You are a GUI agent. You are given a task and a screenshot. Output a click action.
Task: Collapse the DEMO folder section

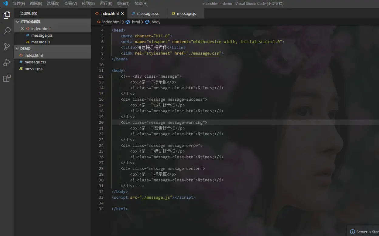(x=53, y=49)
